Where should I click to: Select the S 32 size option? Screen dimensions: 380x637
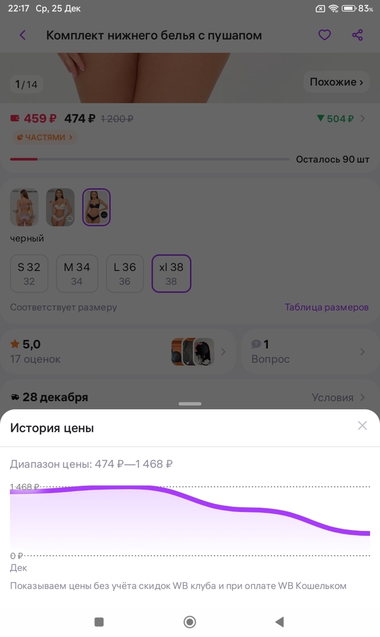point(29,273)
